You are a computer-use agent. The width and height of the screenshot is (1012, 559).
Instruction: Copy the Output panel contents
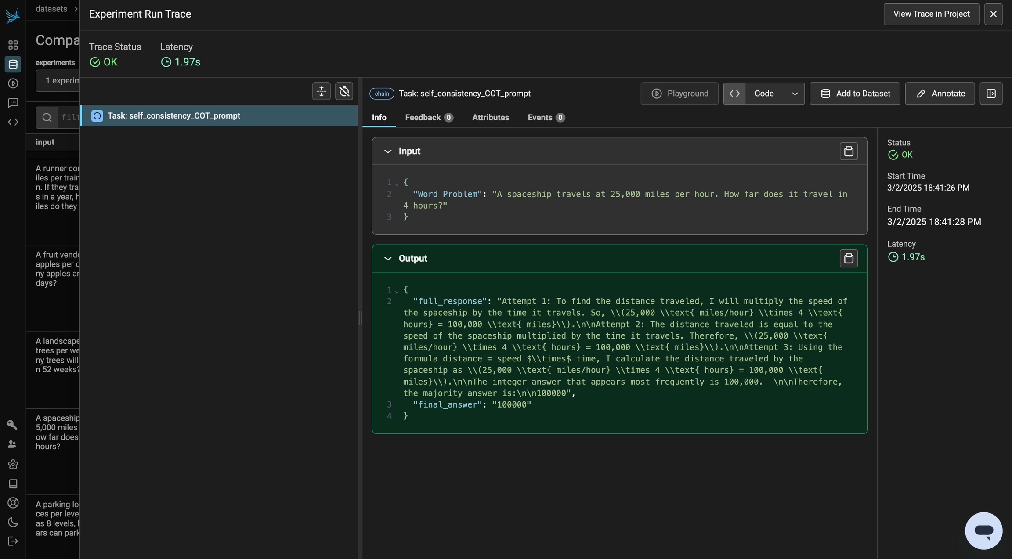(849, 259)
